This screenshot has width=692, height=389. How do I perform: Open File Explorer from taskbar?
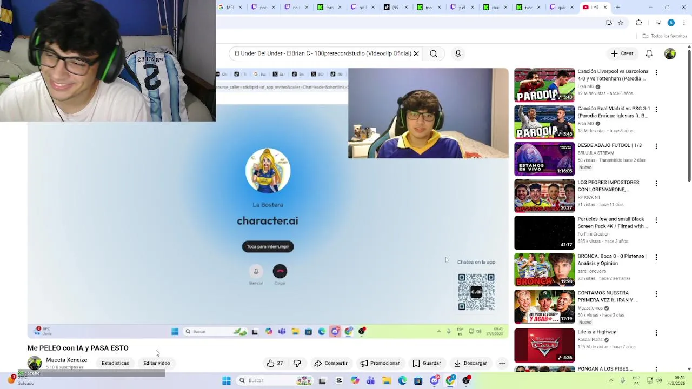pyautogui.click(x=387, y=380)
